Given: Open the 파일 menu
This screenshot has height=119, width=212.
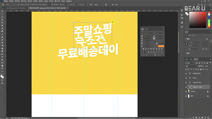Looking at the screenshot, I should 6,1.
